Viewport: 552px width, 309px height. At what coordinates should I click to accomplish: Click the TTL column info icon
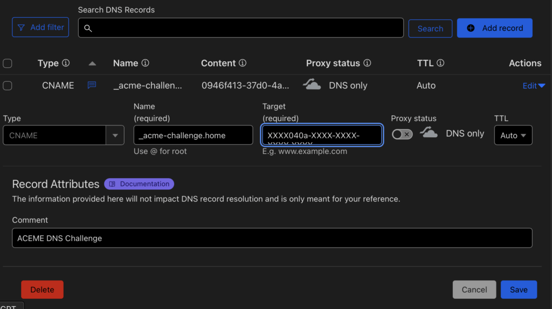pos(440,64)
